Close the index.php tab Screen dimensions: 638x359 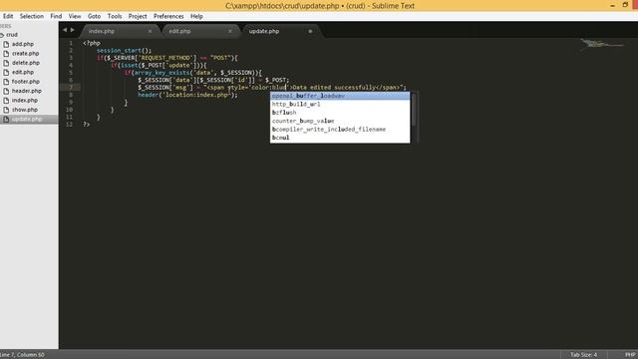[150, 31]
